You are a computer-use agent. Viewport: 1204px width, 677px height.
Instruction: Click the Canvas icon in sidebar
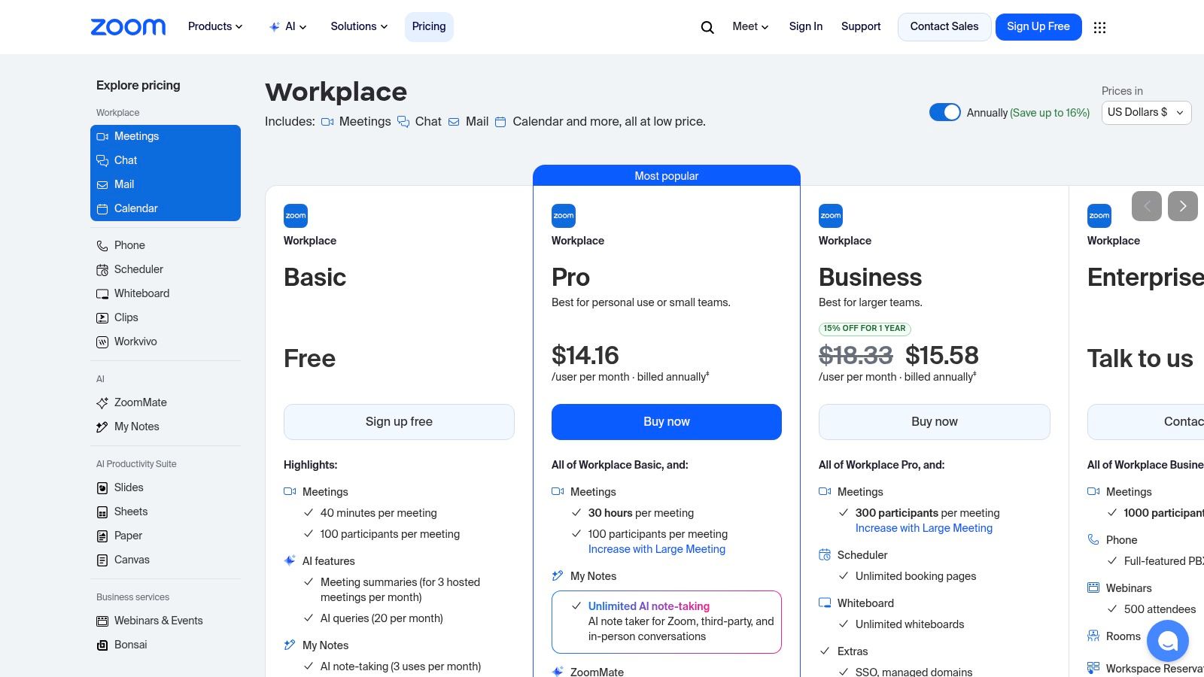point(102,560)
